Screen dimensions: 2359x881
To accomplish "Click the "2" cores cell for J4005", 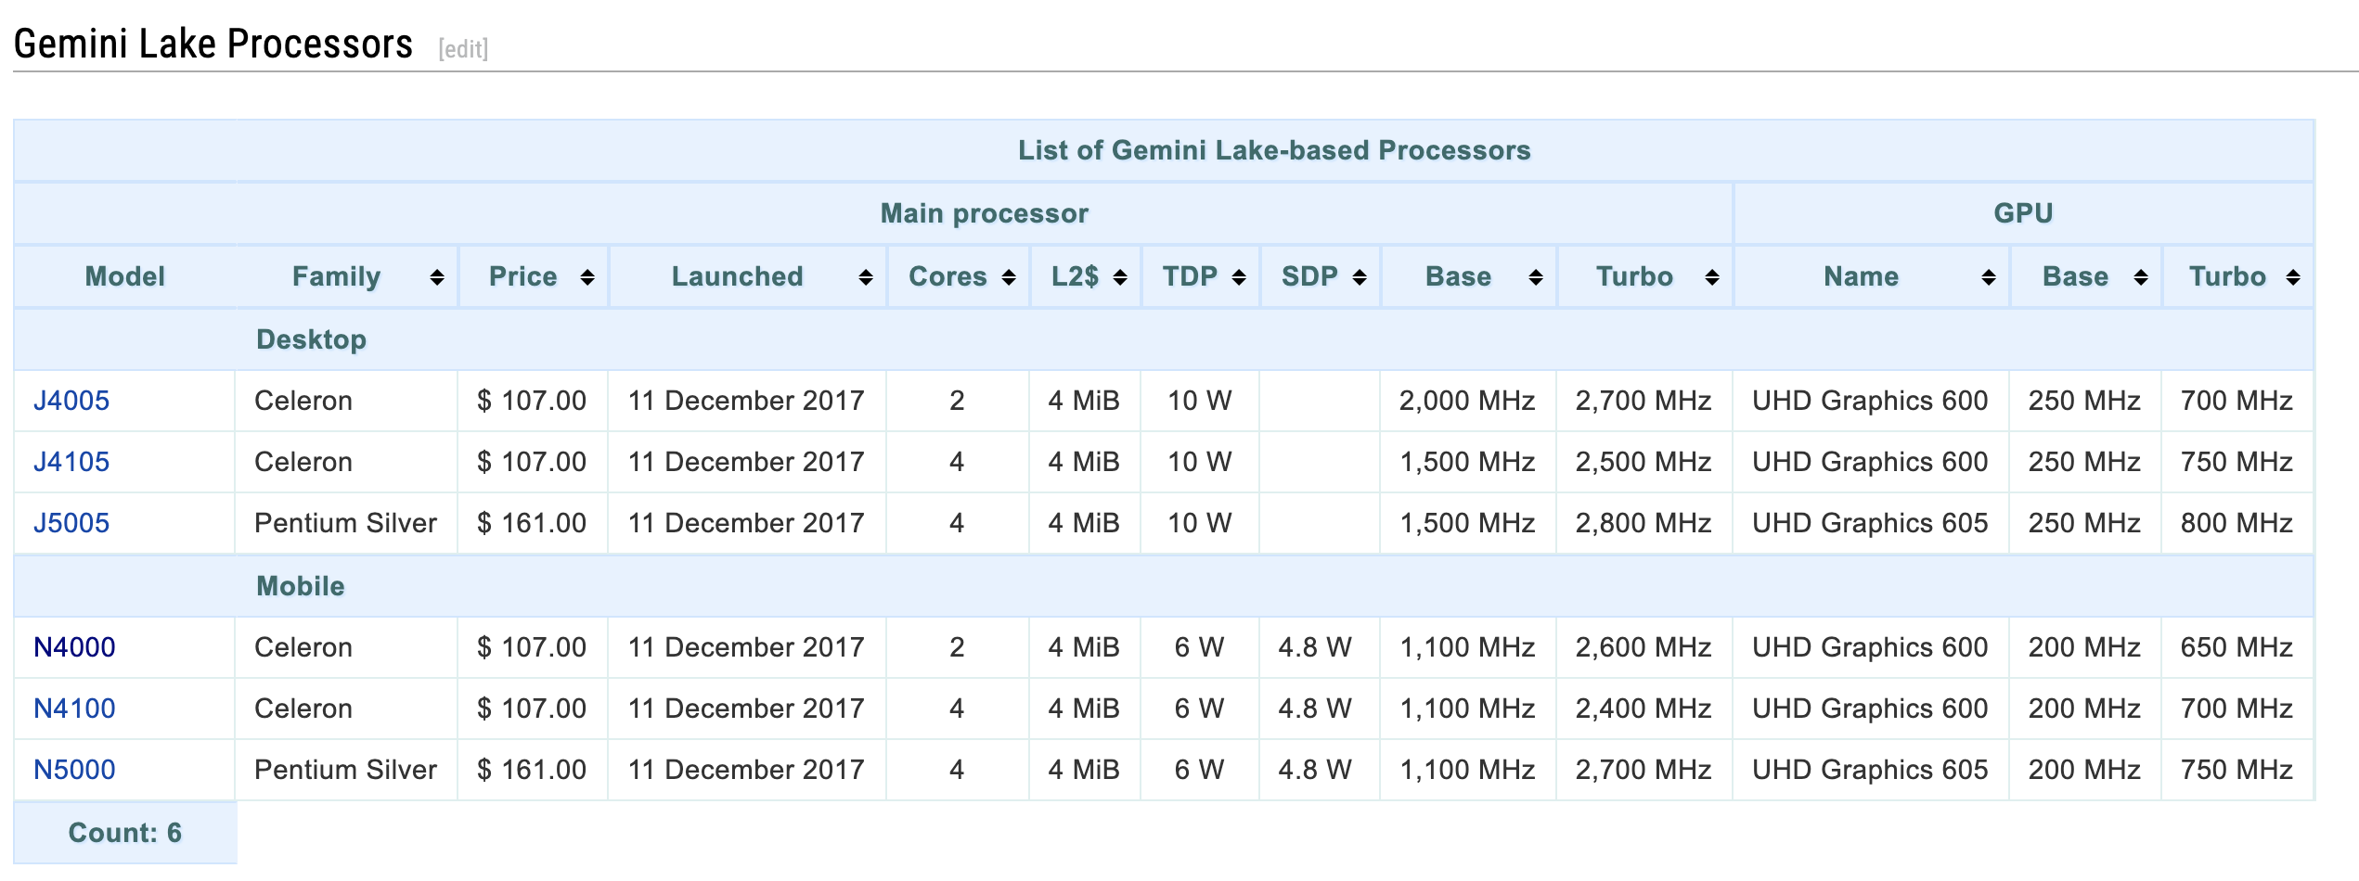I will [957, 401].
